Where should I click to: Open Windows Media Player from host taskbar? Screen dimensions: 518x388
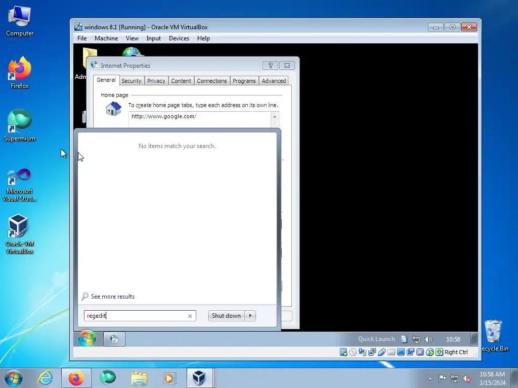[170, 378]
